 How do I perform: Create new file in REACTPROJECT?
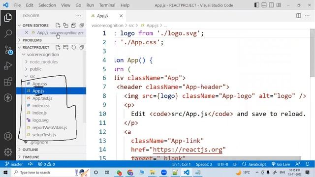58,47
